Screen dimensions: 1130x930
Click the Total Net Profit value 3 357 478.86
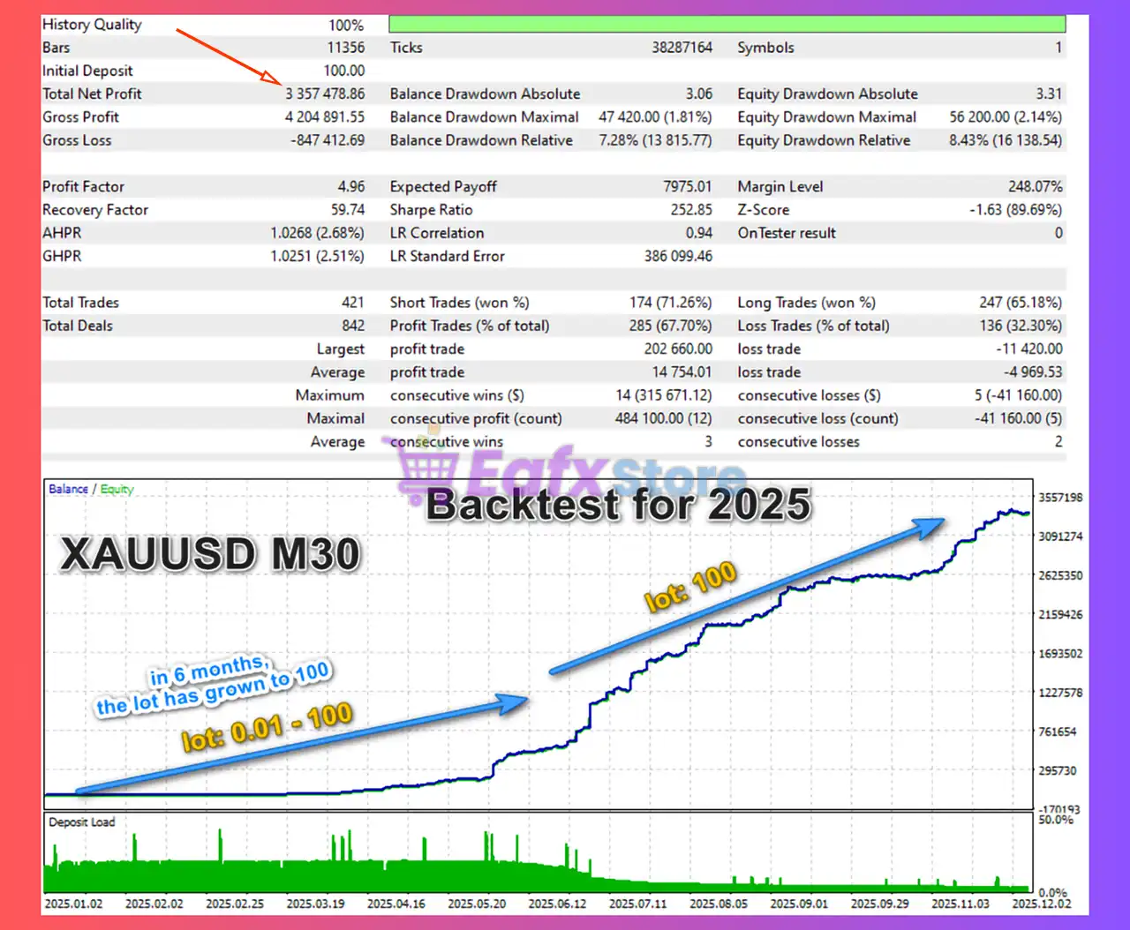pos(324,94)
